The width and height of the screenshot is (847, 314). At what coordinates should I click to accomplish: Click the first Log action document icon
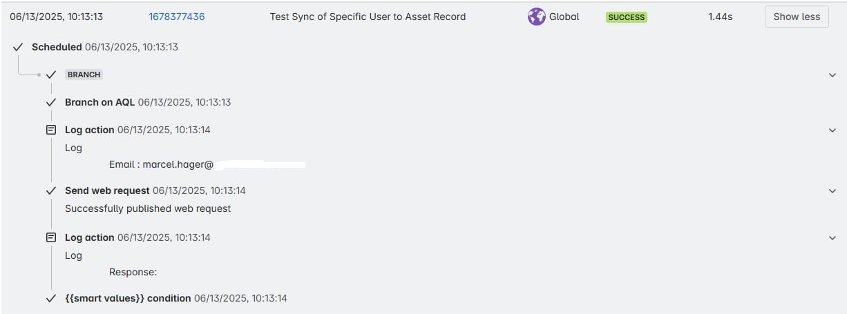[51, 130]
